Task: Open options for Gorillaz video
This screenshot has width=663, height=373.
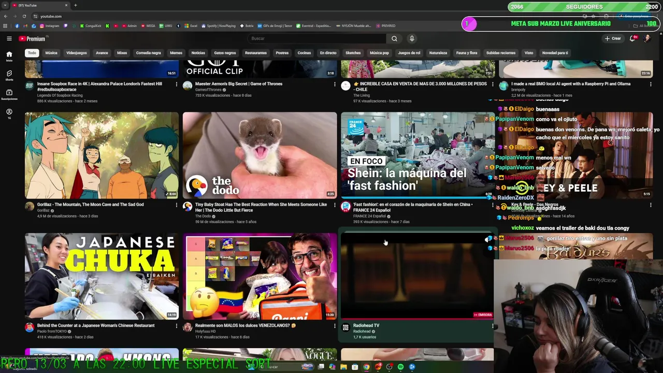Action: (176, 205)
